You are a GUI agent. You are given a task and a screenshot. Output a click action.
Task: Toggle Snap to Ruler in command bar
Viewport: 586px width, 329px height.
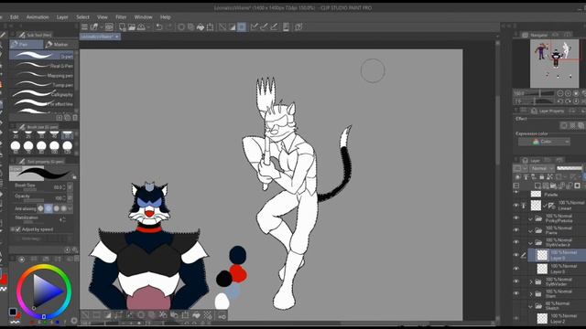tap(255, 27)
